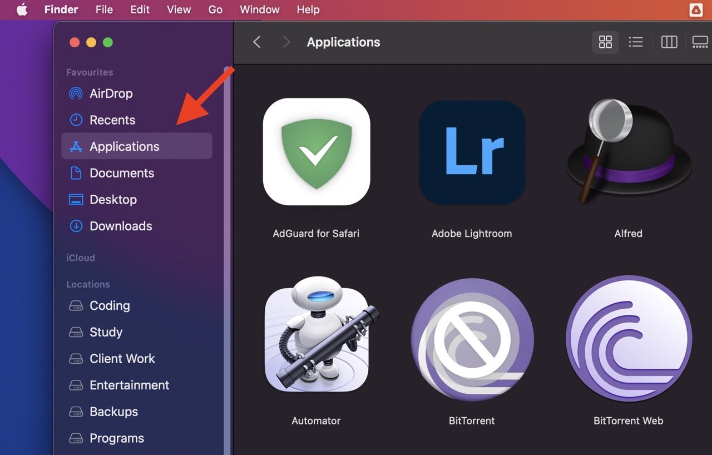Switch to column view
This screenshot has height=455, width=712.
(x=669, y=42)
